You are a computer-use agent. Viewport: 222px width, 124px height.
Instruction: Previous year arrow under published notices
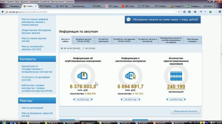pyautogui.click(x=74, y=100)
